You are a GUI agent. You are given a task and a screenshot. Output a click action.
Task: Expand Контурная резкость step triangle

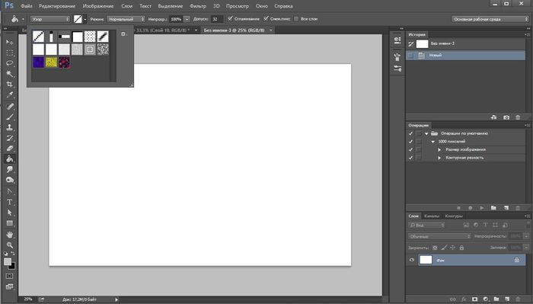pyautogui.click(x=439, y=158)
